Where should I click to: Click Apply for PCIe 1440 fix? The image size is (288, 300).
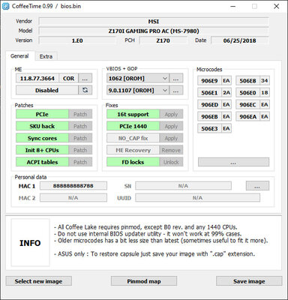point(171,126)
